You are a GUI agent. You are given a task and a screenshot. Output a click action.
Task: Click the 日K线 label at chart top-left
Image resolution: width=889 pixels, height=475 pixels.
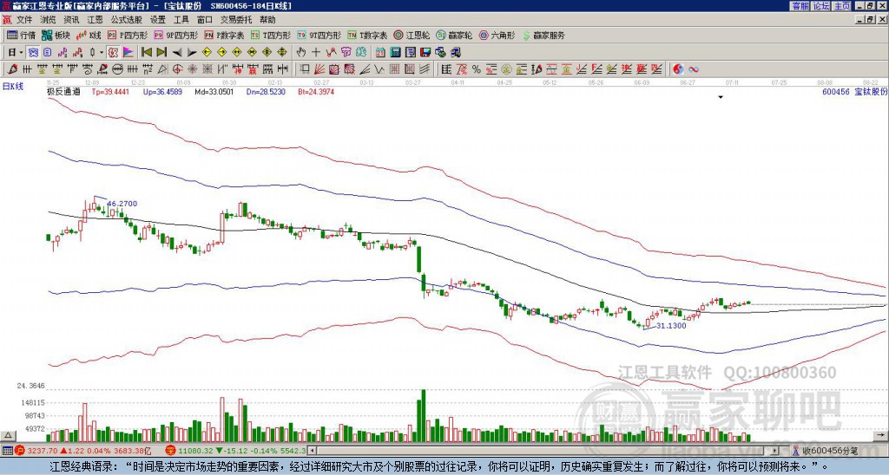point(13,87)
